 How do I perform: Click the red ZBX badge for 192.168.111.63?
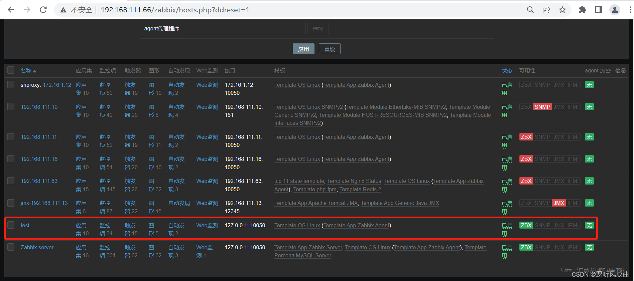pos(526,181)
